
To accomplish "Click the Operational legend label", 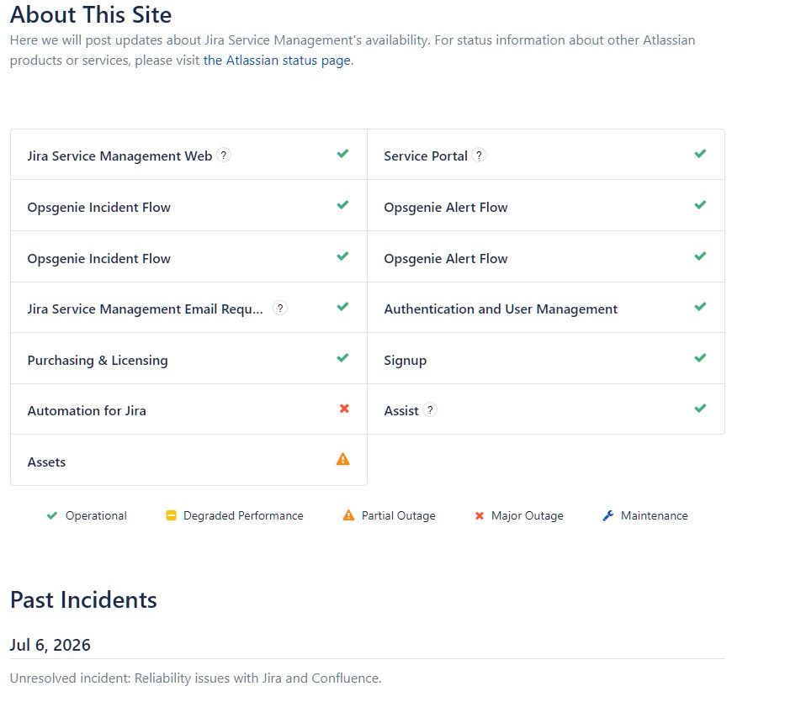I will click(x=96, y=516).
